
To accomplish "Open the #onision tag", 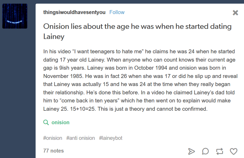I will 52,138.
